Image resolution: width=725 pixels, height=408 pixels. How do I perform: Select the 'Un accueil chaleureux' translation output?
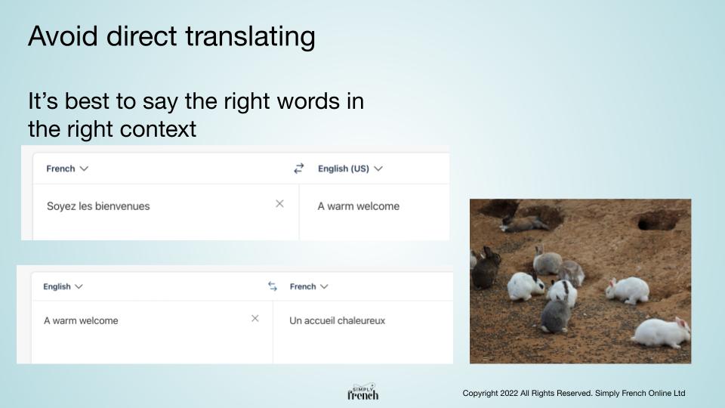[337, 320]
